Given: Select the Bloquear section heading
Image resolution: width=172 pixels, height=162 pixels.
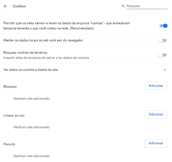Looking at the screenshot, I should 10,87.
